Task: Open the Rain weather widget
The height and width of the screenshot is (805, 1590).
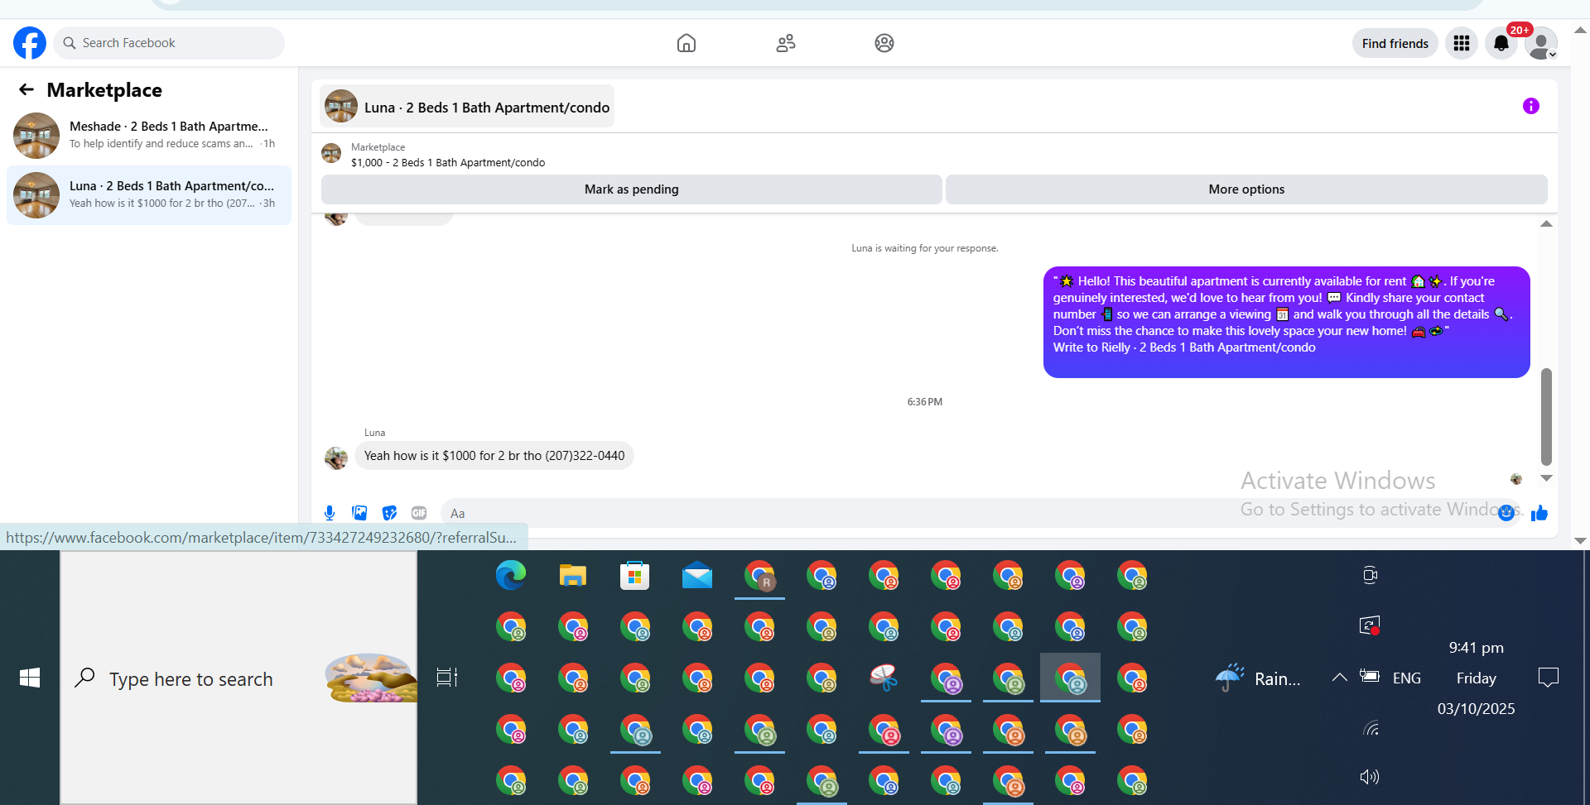Action: pyautogui.click(x=1259, y=678)
